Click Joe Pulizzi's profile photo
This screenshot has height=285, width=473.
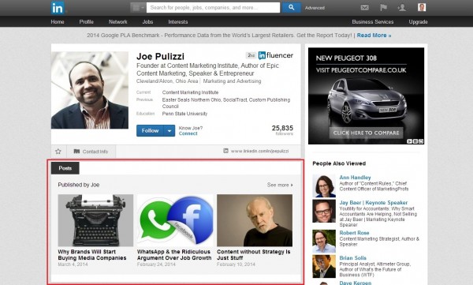tap(90, 90)
